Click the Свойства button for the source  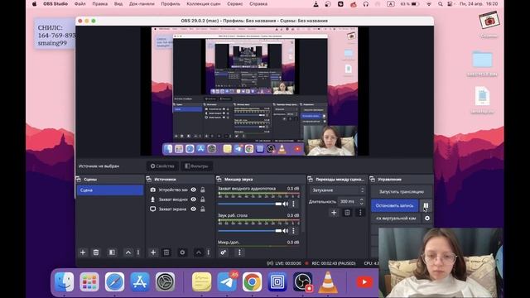(x=162, y=166)
